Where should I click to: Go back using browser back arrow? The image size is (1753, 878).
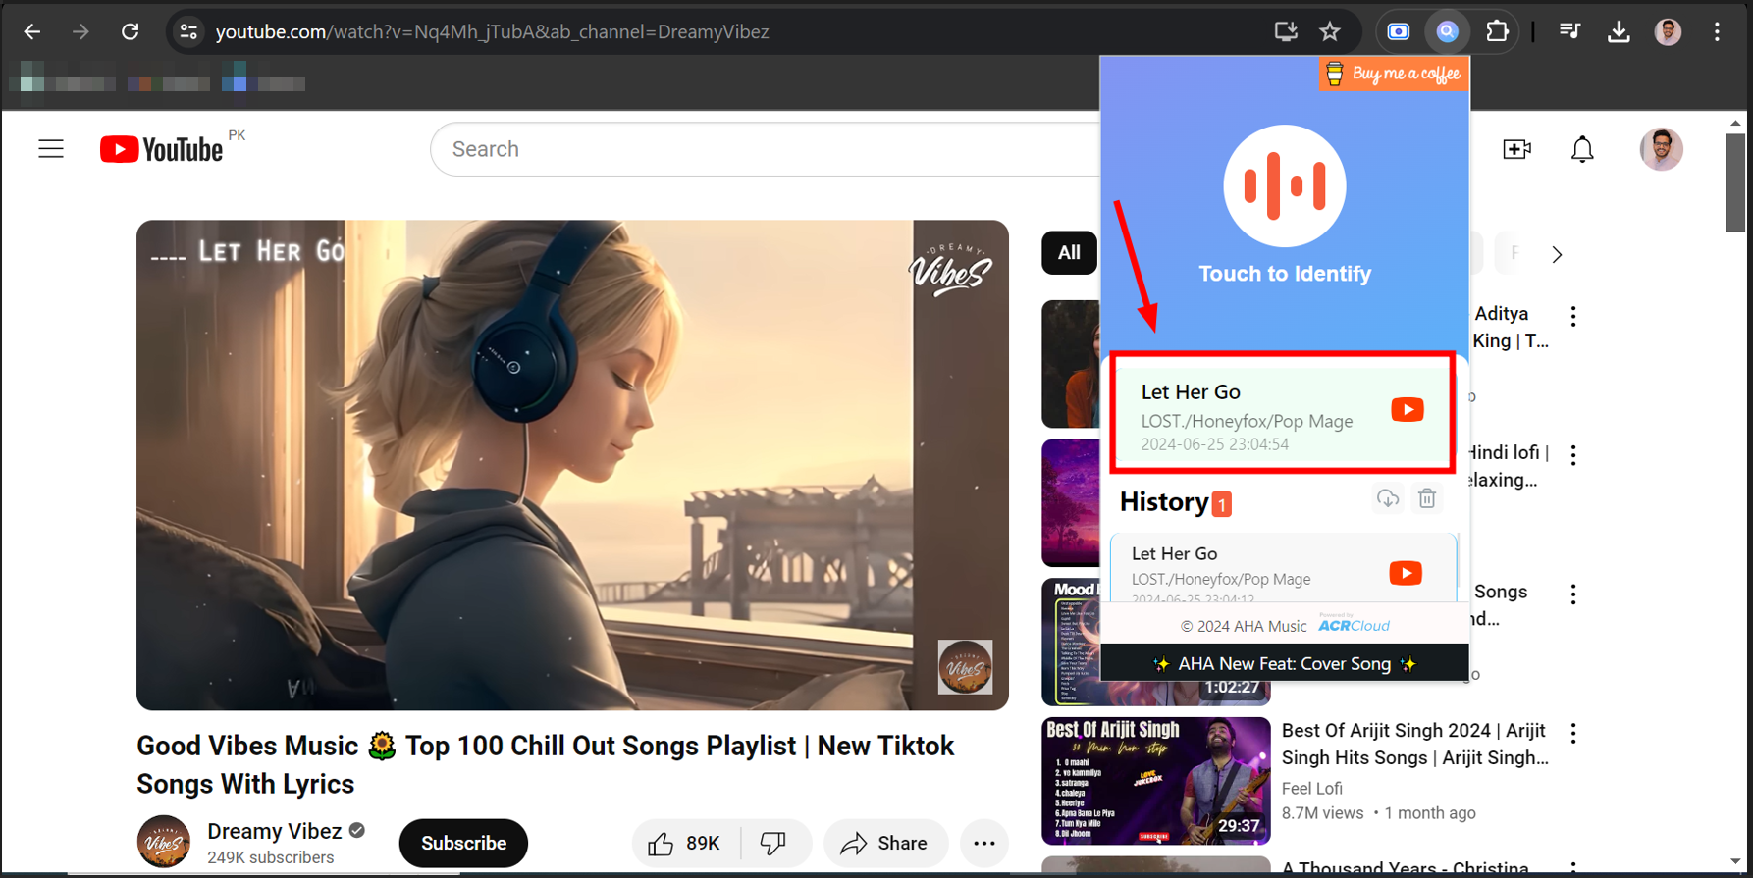32,32
